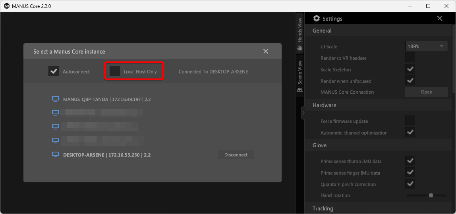The width and height of the screenshot is (456, 214).
Task: Enable Render to VR headset
Action: 410,58
